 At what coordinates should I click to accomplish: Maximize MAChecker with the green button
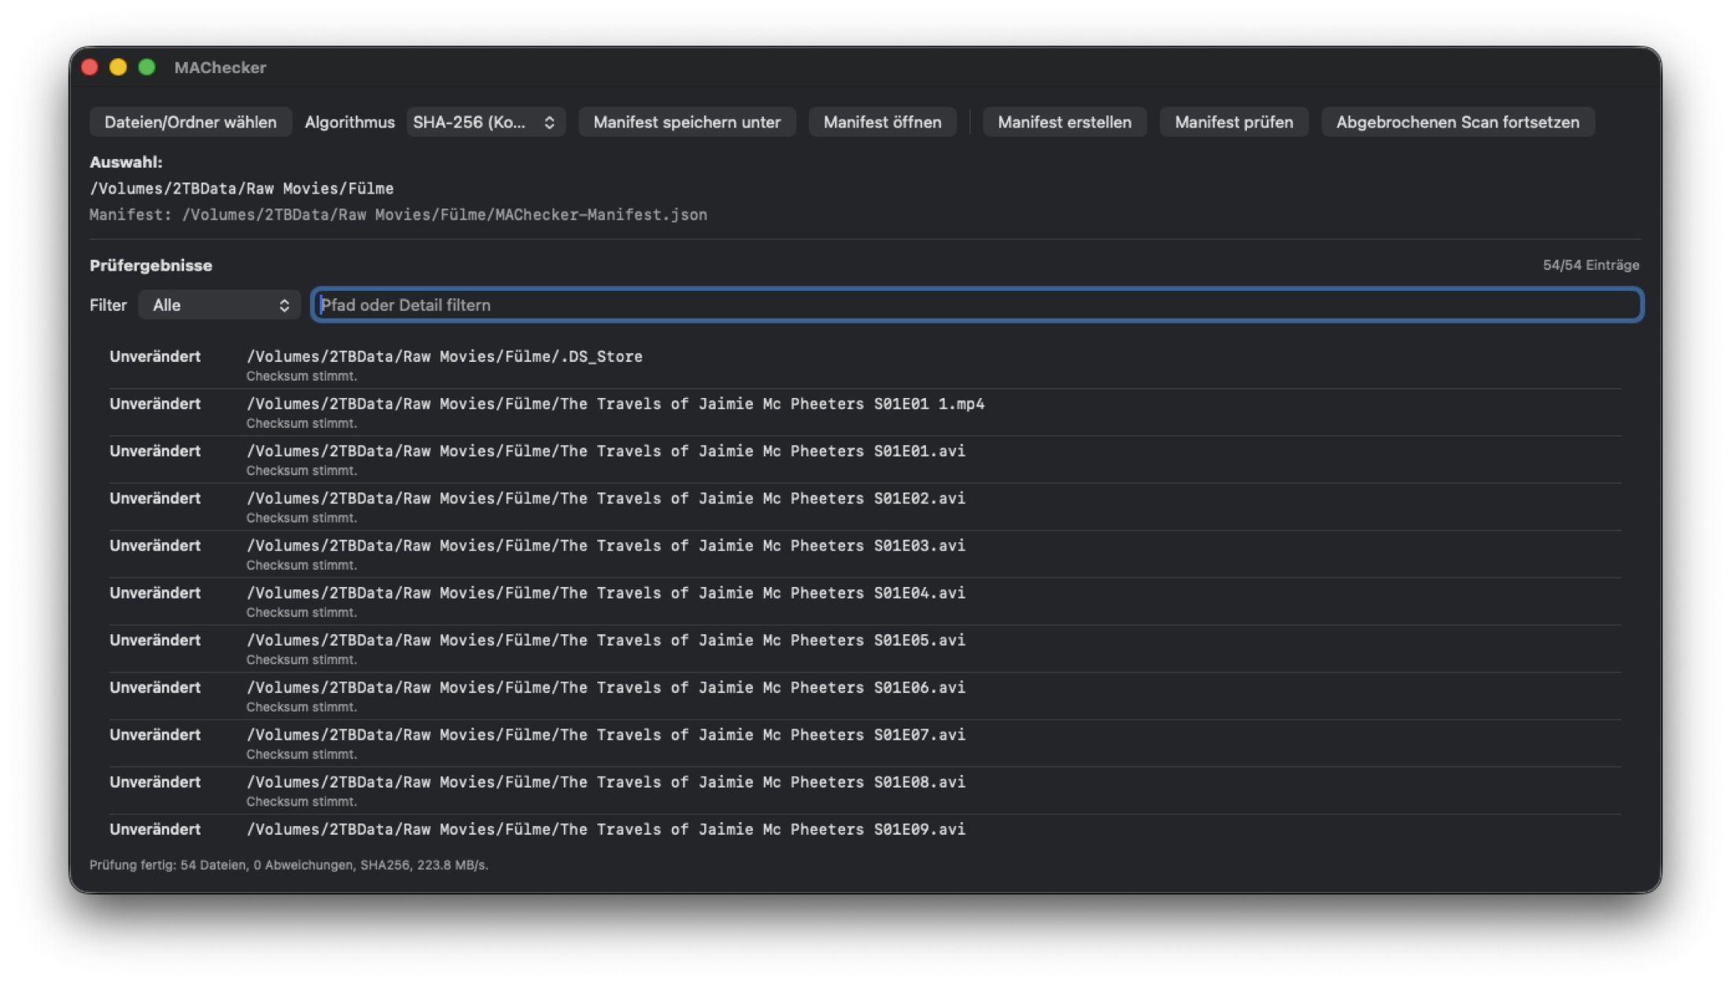[146, 68]
